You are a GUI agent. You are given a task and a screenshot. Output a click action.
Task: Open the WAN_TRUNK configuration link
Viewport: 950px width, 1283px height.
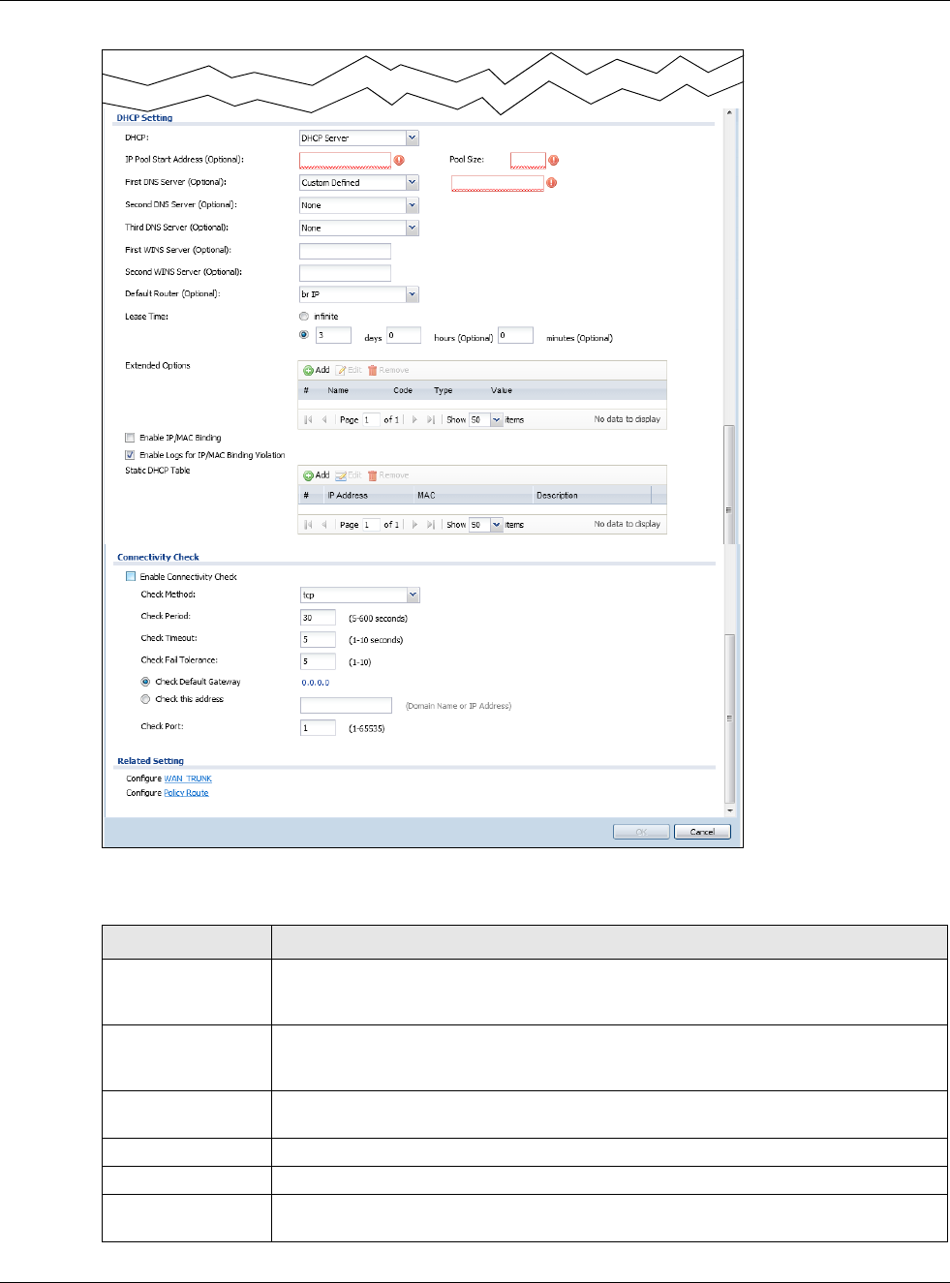point(188,779)
